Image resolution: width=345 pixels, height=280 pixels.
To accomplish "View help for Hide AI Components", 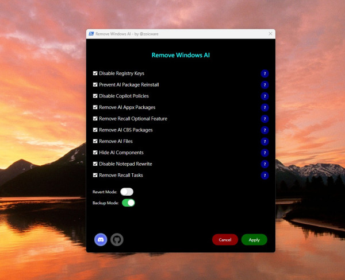I will pos(264,153).
